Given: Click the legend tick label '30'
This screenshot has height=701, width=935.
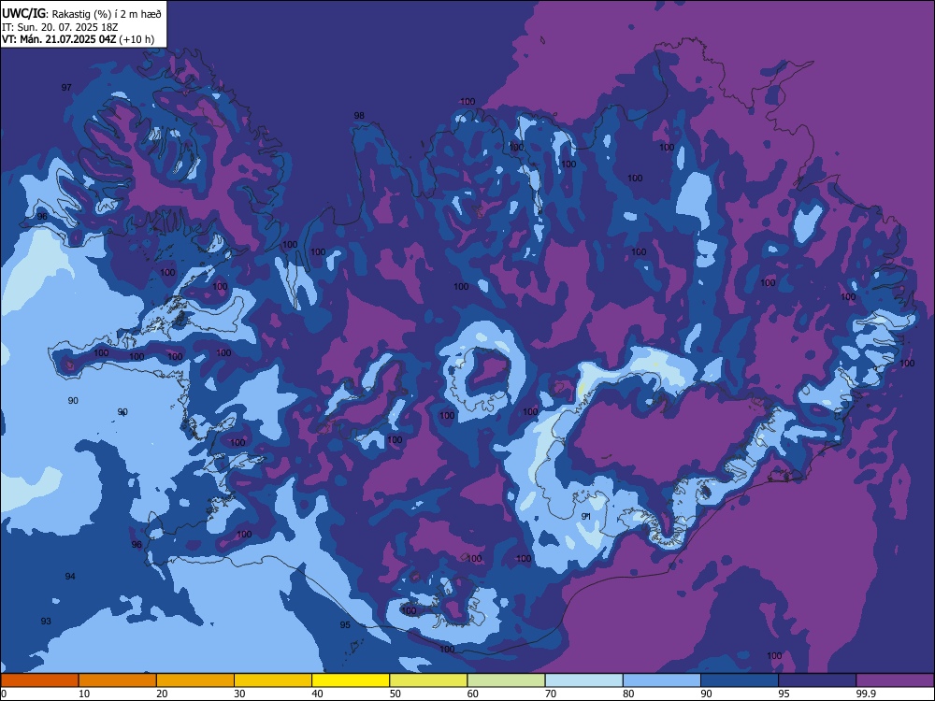Looking at the screenshot, I should point(239,694).
